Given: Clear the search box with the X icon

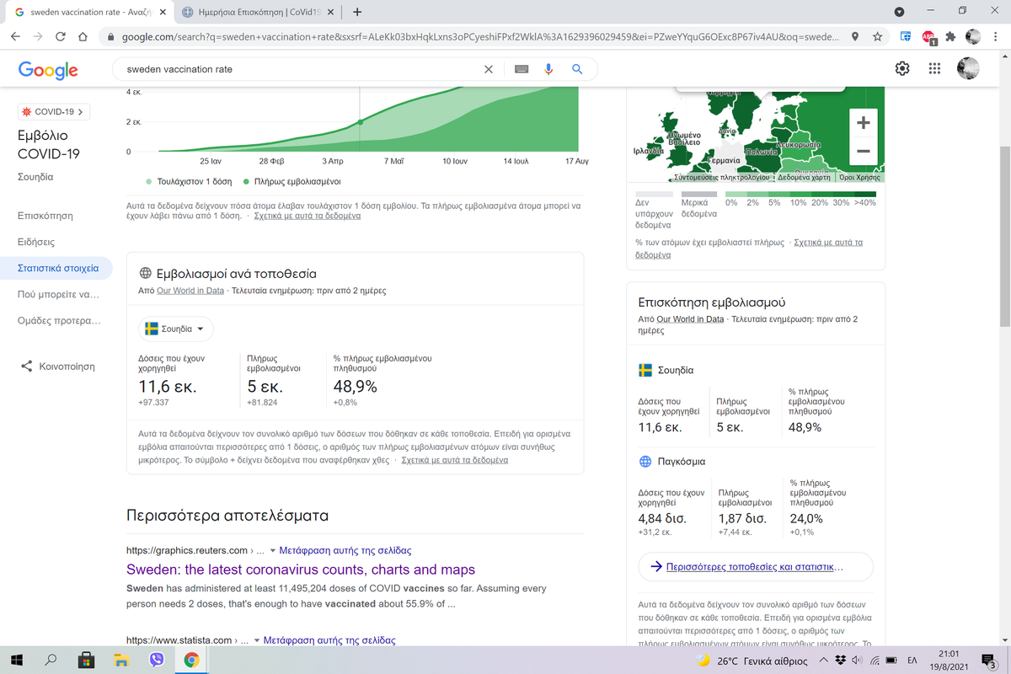Looking at the screenshot, I should (489, 69).
